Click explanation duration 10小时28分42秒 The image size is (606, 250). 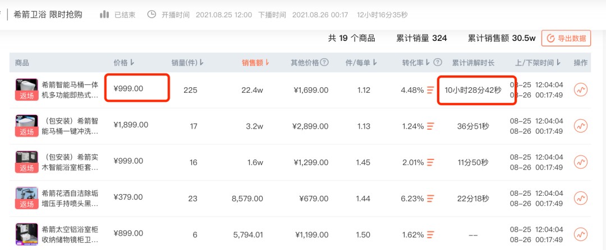pos(473,90)
